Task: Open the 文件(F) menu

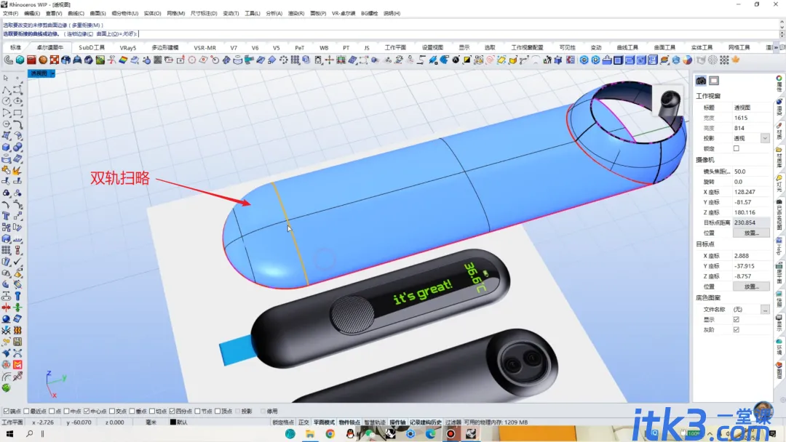Action: pyautogui.click(x=10, y=14)
